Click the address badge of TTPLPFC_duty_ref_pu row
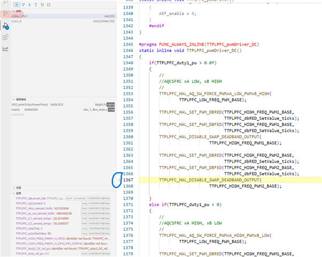The width and height of the screenshot is (322, 257). click(99, 254)
